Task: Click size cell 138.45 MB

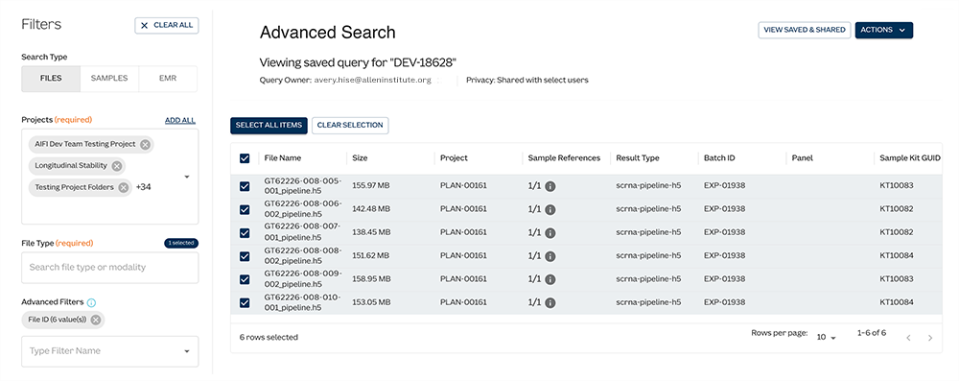Action: tap(371, 233)
